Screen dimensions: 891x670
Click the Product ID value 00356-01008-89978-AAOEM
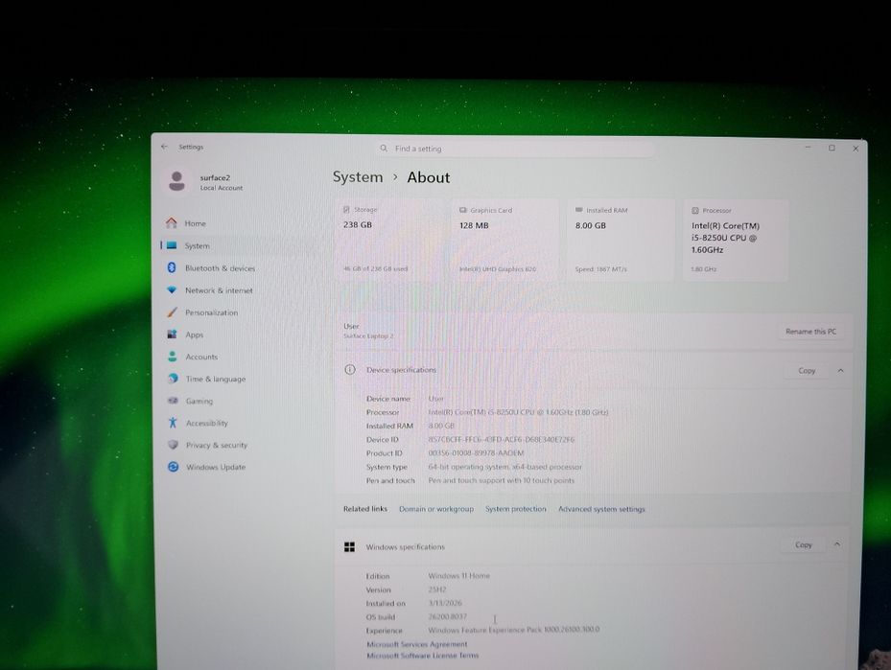[476, 453]
